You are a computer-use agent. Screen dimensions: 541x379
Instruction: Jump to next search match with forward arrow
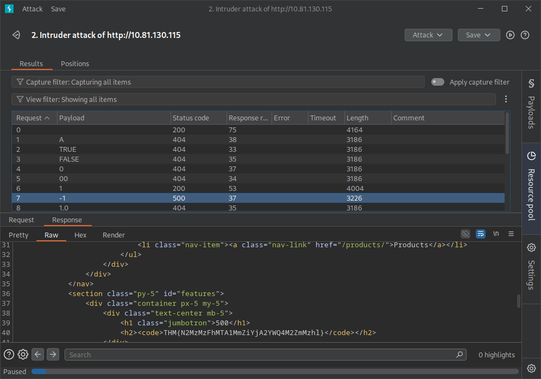coord(52,354)
